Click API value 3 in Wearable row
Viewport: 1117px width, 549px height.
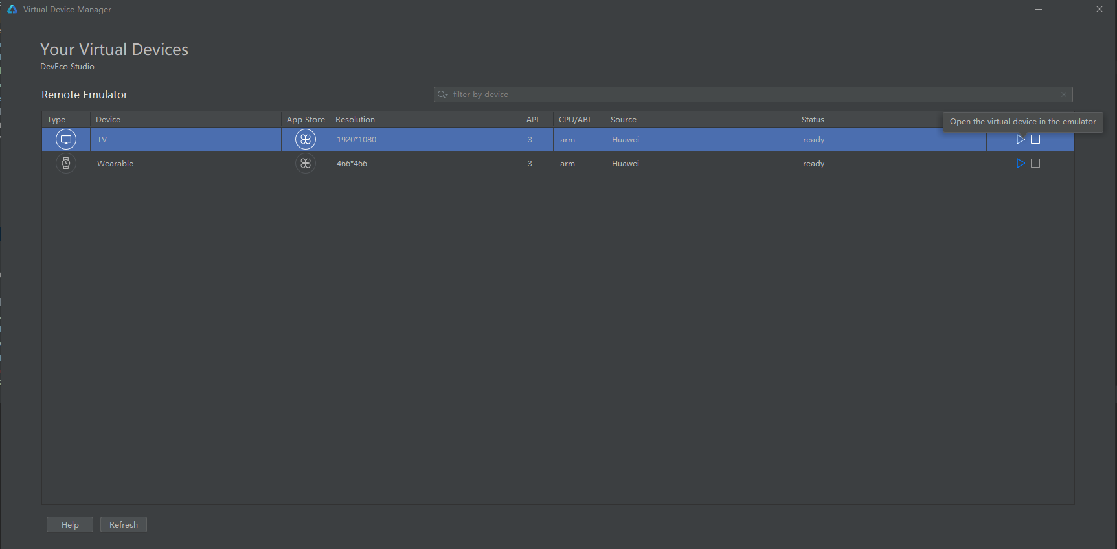[x=537, y=163]
